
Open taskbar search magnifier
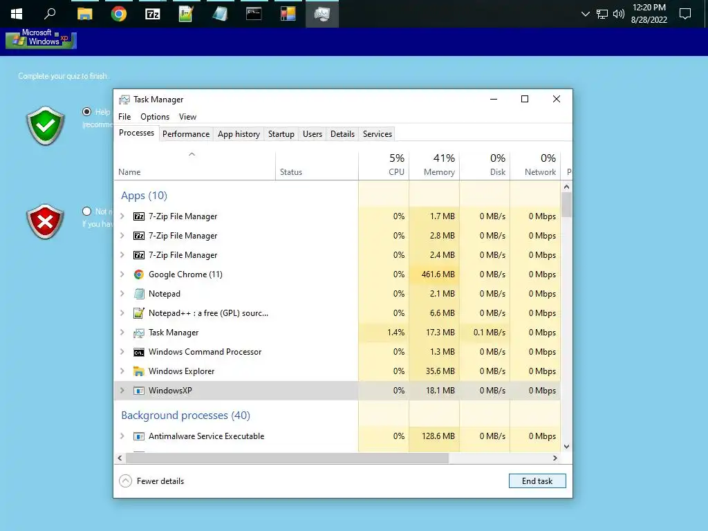[50, 14]
